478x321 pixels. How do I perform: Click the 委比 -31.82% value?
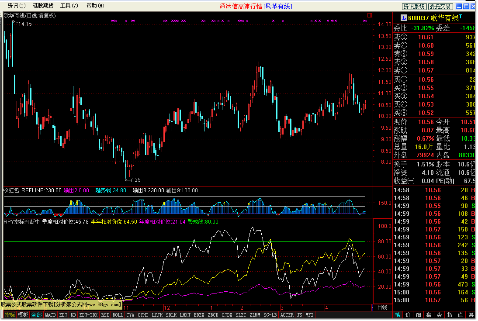pyautogui.click(x=423, y=28)
